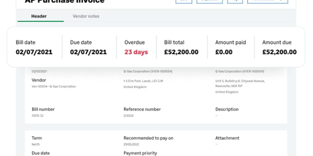Screen dimensions: 313x156
Task: Select the Bill date value 02/07/2021
Action: (34, 52)
